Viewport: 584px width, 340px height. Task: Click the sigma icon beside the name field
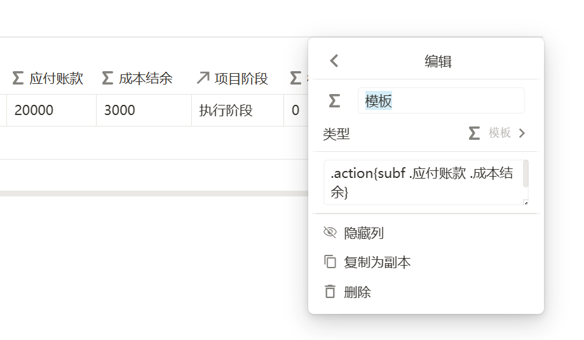click(334, 100)
